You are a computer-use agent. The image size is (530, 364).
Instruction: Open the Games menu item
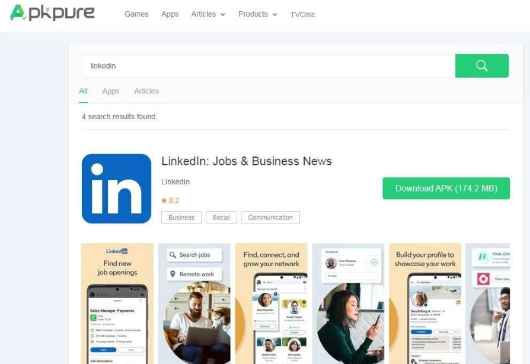(136, 14)
